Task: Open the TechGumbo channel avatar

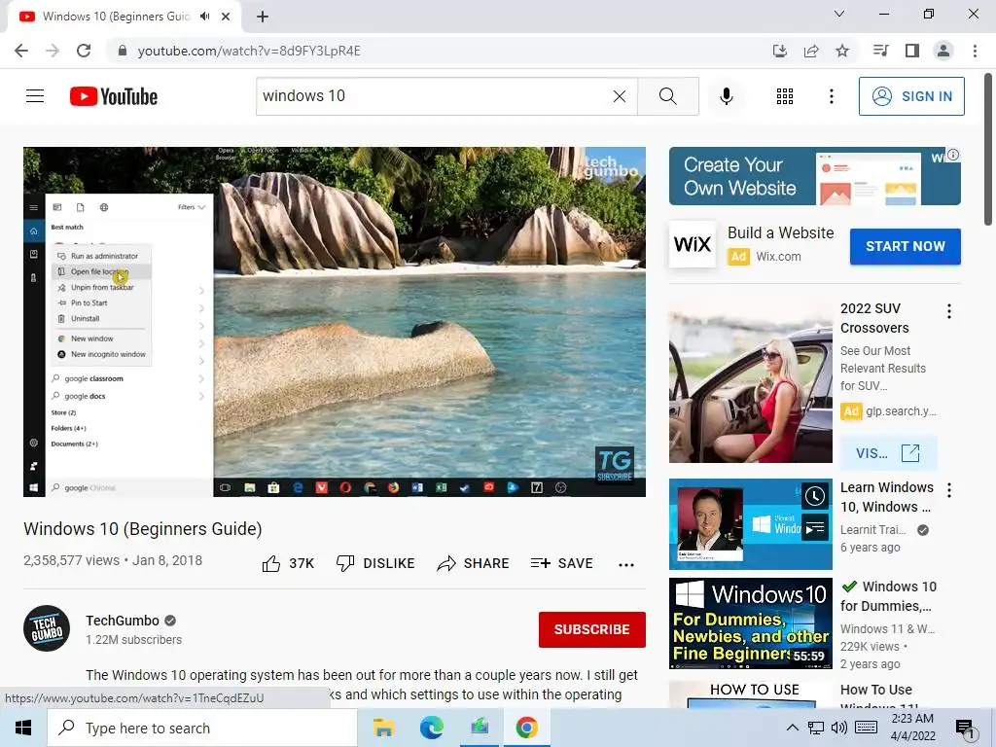Action: [x=47, y=628]
